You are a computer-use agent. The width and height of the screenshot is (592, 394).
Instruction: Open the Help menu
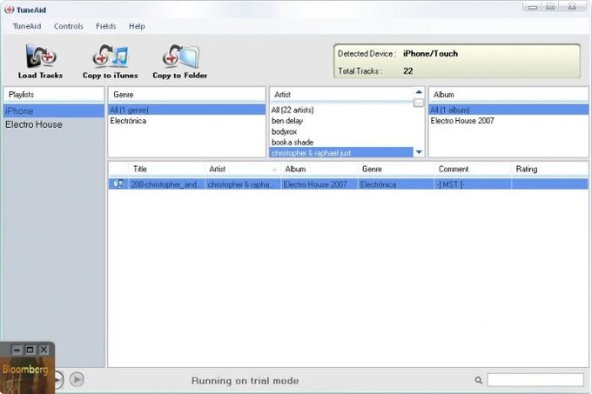click(137, 26)
